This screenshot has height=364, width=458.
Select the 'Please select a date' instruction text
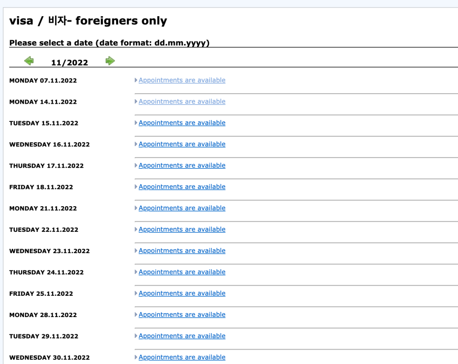109,43
